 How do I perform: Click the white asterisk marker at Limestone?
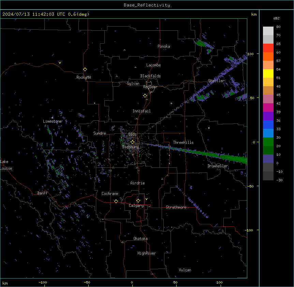tap(52, 118)
